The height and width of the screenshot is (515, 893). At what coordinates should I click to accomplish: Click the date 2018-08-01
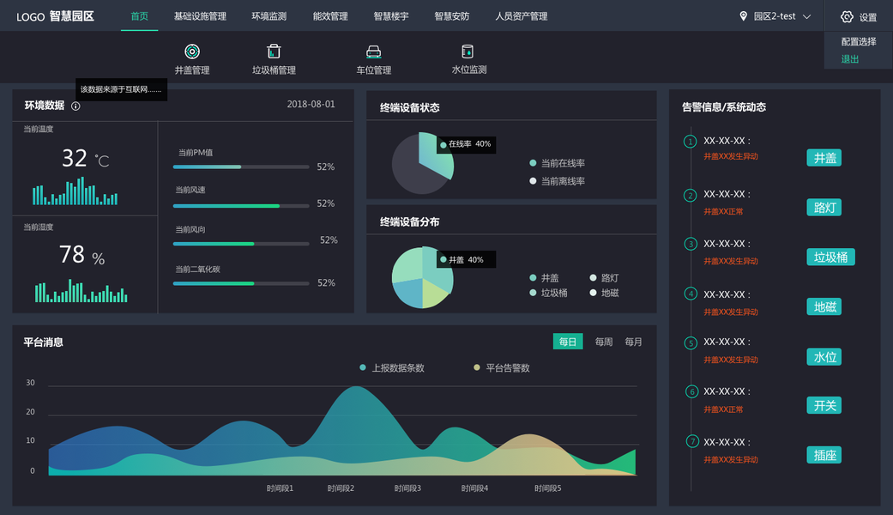point(311,104)
